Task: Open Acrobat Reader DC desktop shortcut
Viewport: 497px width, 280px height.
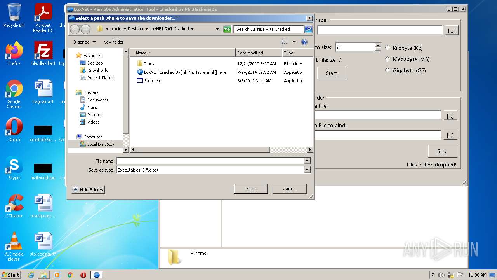Action: click(x=43, y=18)
